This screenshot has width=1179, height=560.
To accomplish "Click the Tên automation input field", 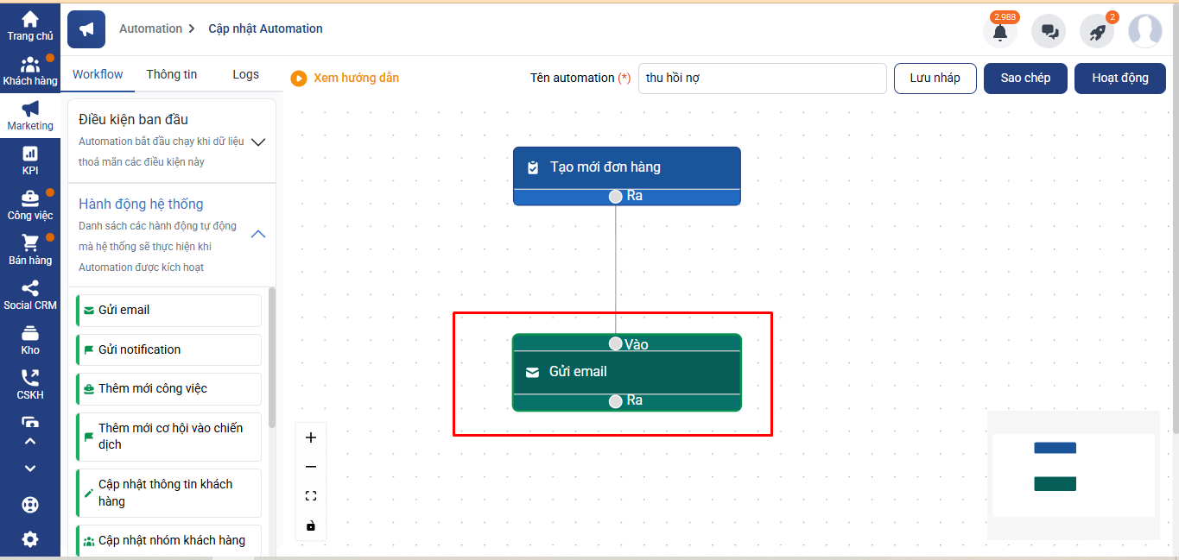I will point(762,78).
